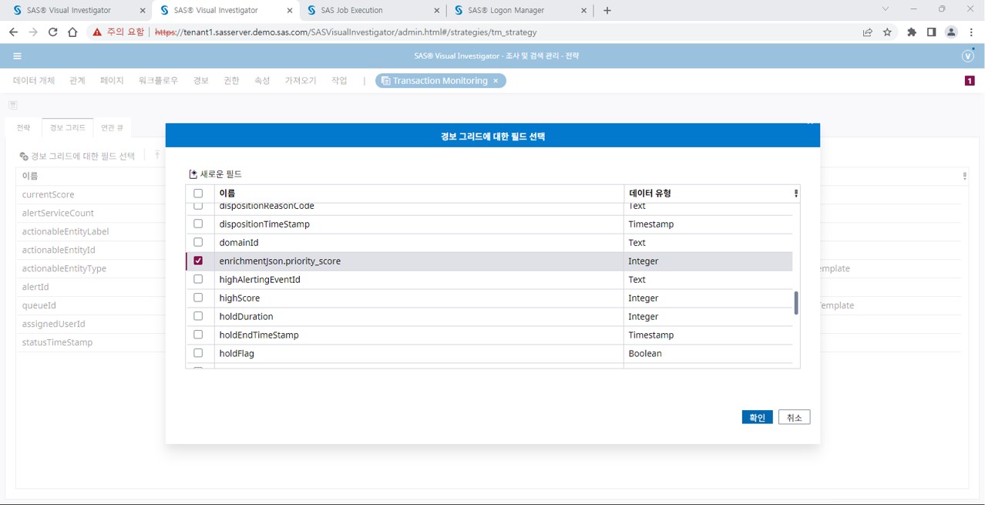Click the field list vertical scrollbar

click(796, 303)
